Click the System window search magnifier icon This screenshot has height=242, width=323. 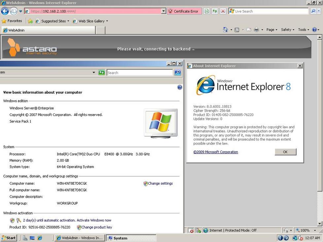(x=178, y=73)
